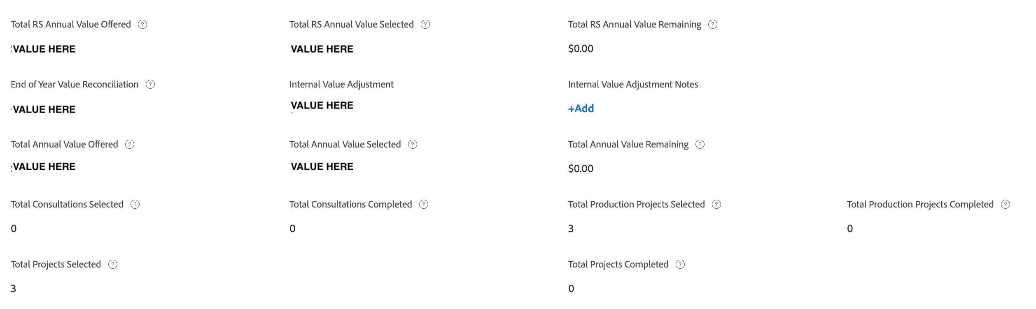Click the End of Year Value Reconciliation value
This screenshot has width=1036, height=309.
point(44,110)
